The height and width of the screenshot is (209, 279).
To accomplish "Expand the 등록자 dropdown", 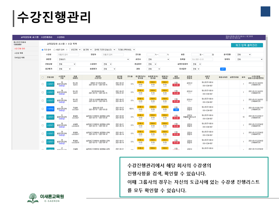I will click(x=249, y=59).
